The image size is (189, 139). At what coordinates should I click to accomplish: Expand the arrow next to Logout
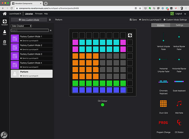185,14
